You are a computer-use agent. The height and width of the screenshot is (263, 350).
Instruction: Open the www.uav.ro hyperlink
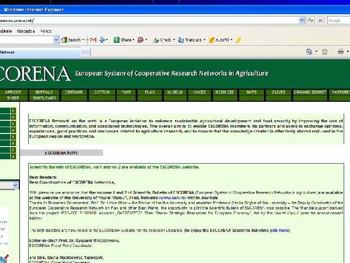pos(172,198)
